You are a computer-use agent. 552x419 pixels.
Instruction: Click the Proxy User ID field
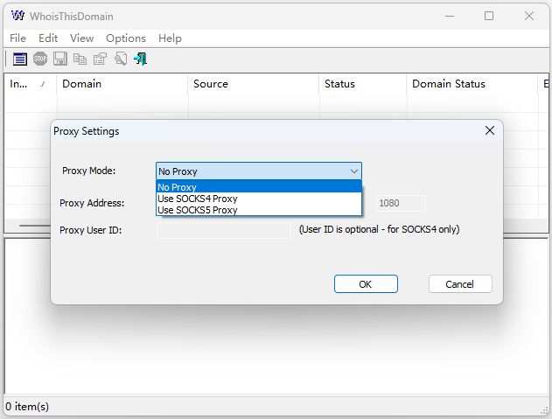click(x=224, y=230)
